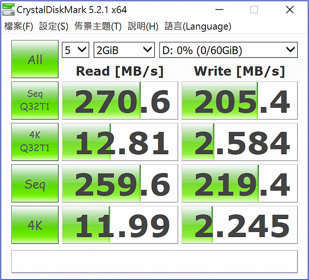The image size is (309, 280).
Task: Expand the drive dropdown showing D: 0% (0/60GiB)
Action: (228, 50)
